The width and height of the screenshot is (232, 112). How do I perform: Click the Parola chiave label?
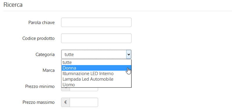click(x=41, y=23)
